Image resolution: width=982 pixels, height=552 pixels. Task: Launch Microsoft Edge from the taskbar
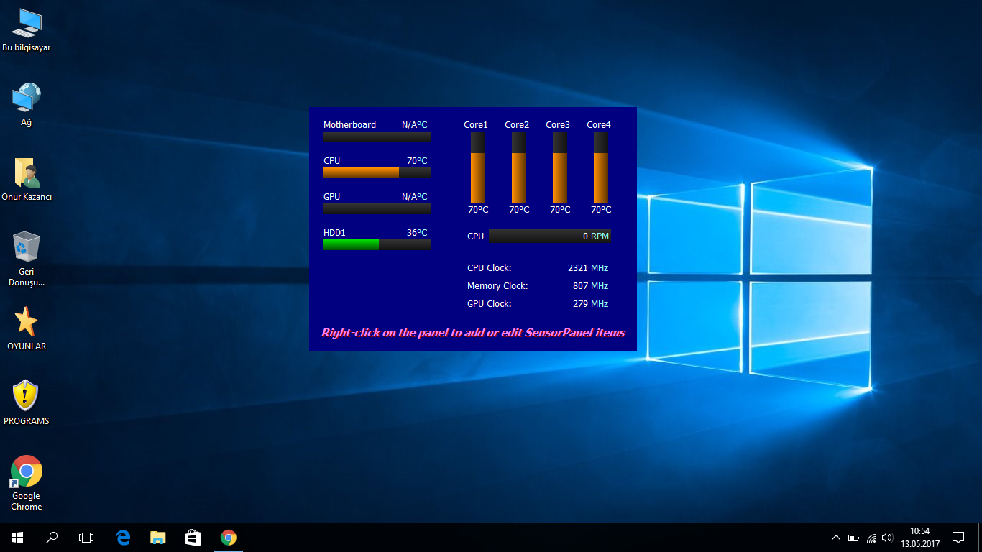[x=123, y=537]
